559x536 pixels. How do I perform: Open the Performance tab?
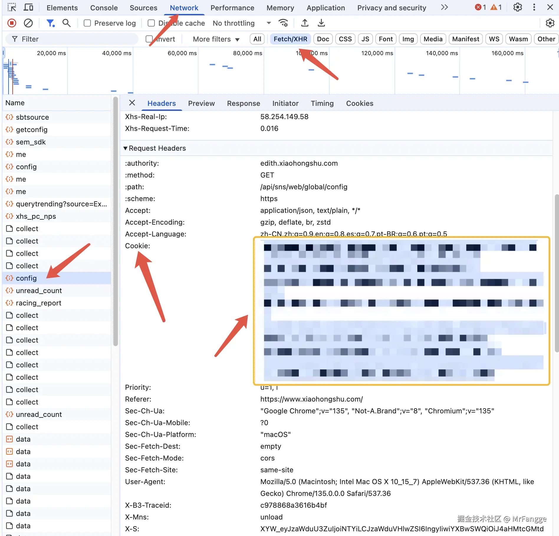pyautogui.click(x=232, y=8)
